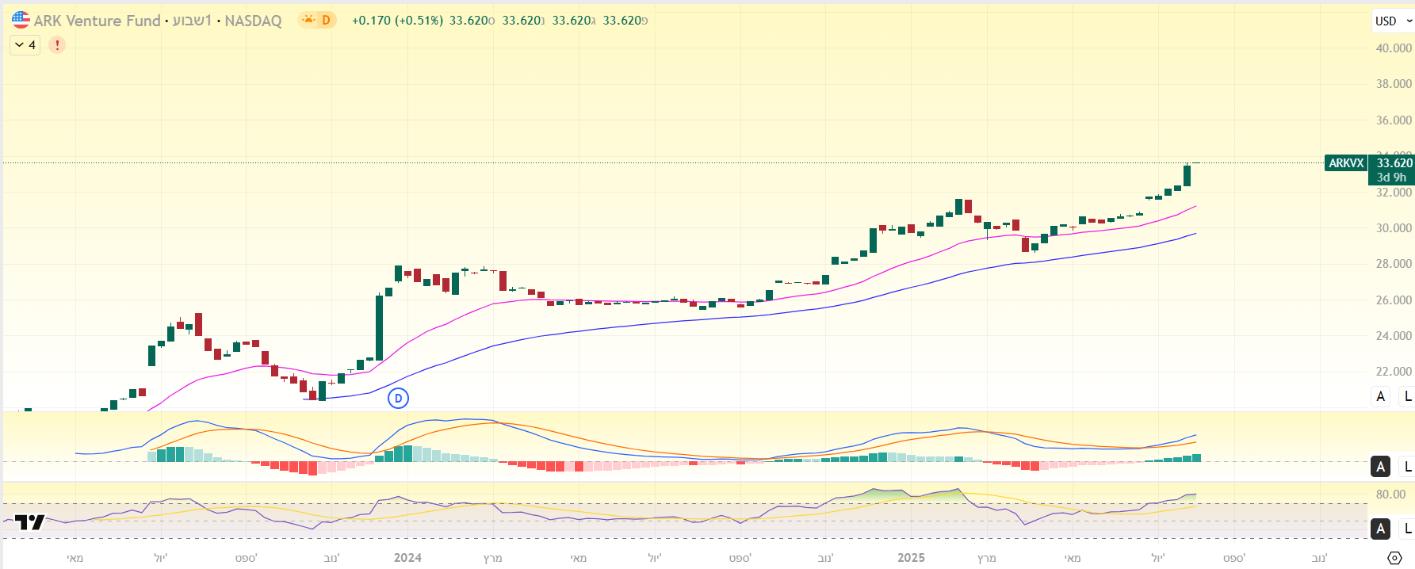Toggle log scale L on main price pane
This screenshot has width=1415, height=569.
tap(1408, 396)
